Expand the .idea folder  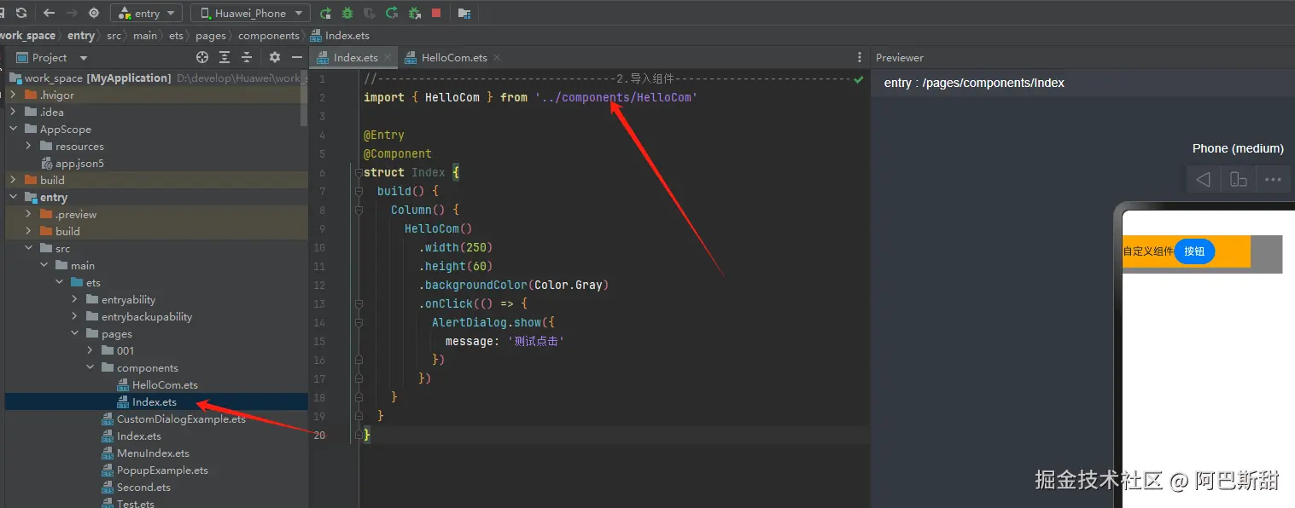coord(13,112)
